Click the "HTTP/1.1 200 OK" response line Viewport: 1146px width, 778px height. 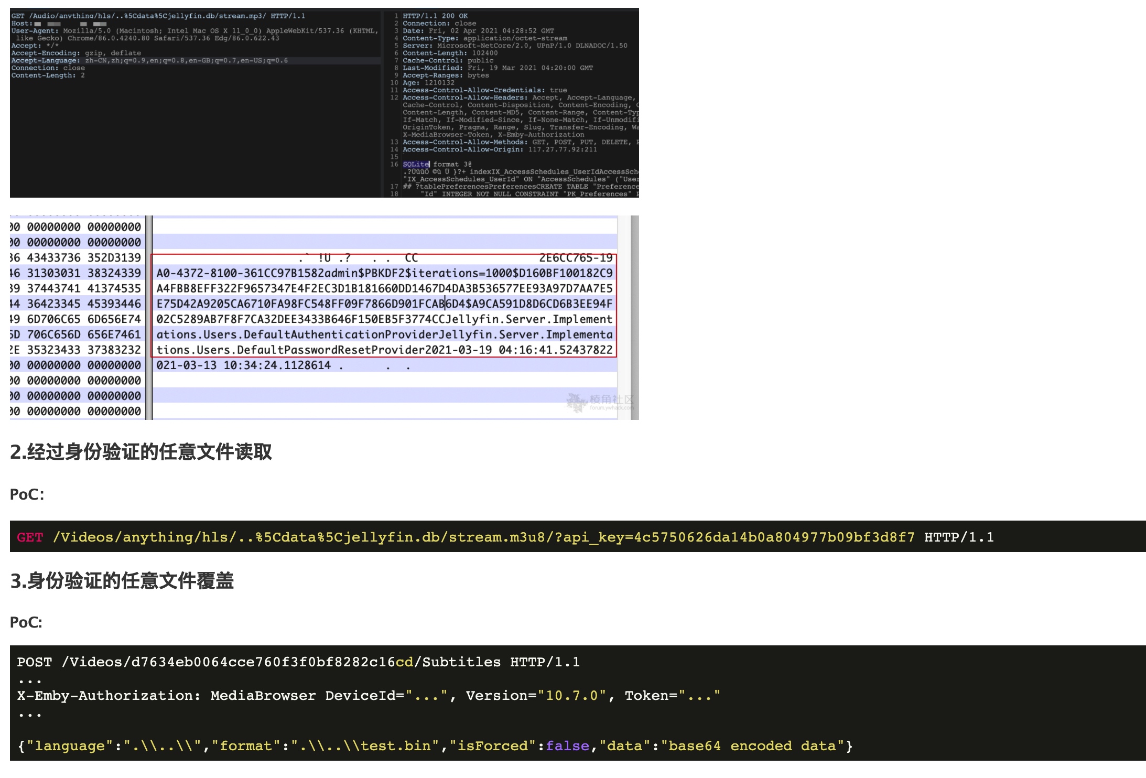(x=435, y=16)
